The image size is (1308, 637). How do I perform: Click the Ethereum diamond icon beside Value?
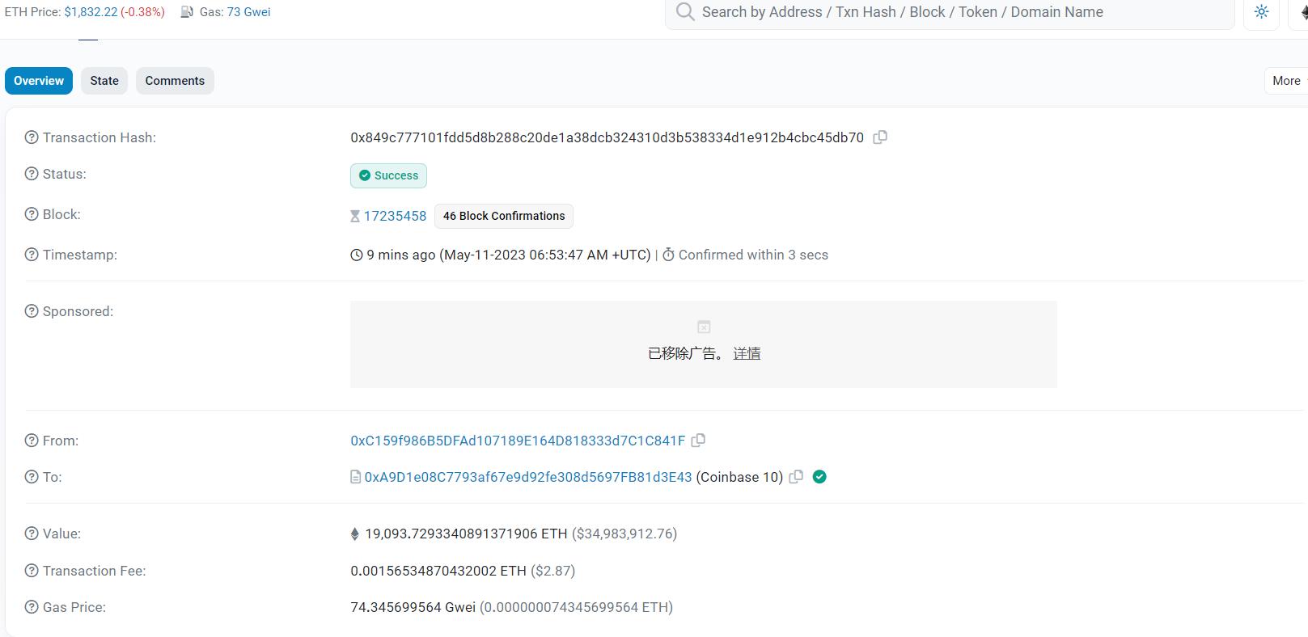pyautogui.click(x=354, y=534)
